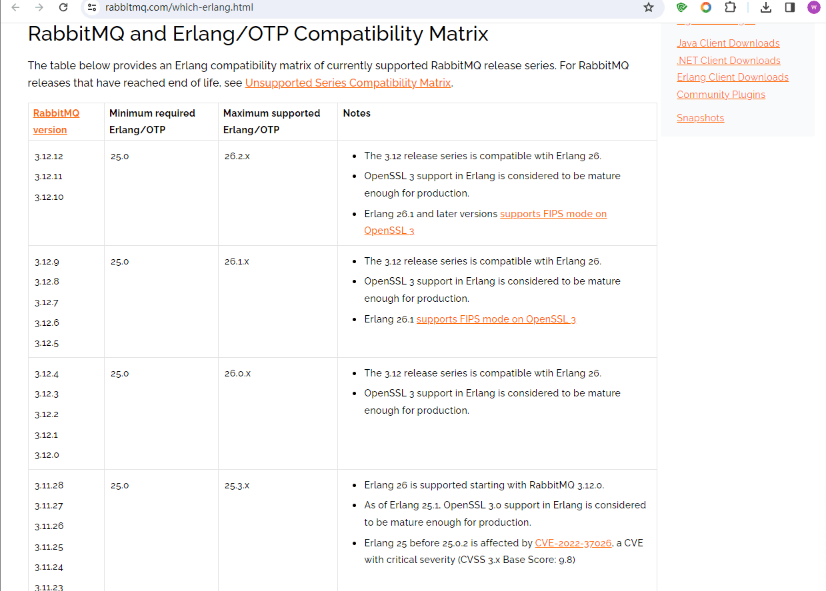
Task: Bookmark this page with the star icon
Action: click(649, 7)
